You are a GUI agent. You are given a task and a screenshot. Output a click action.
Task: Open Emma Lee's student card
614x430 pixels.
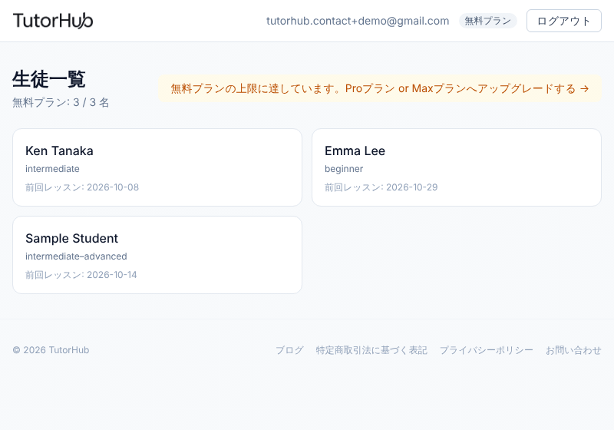tap(457, 167)
